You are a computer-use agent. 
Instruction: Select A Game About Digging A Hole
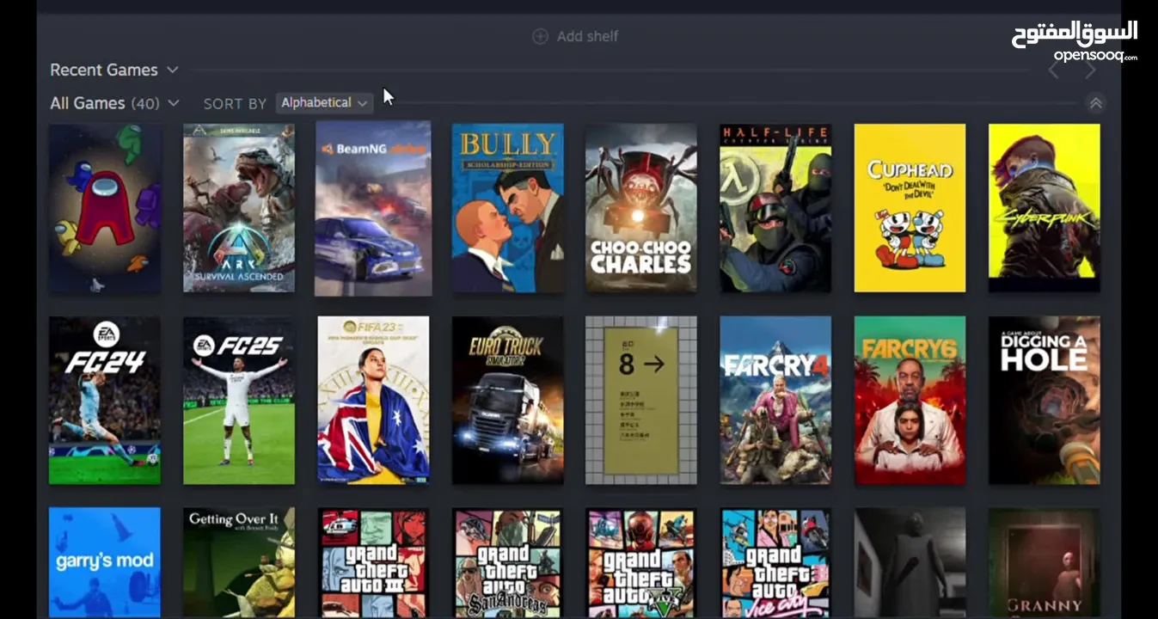1044,400
